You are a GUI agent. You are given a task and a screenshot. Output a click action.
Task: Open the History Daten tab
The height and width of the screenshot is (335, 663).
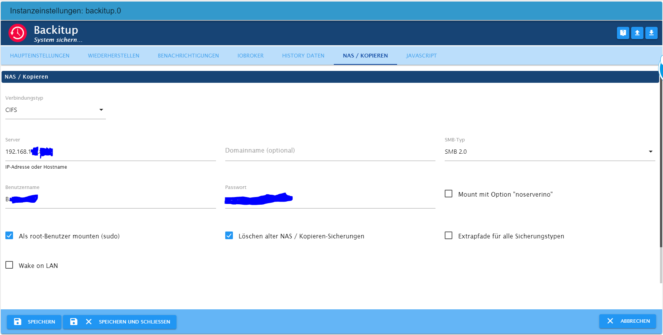tap(303, 56)
